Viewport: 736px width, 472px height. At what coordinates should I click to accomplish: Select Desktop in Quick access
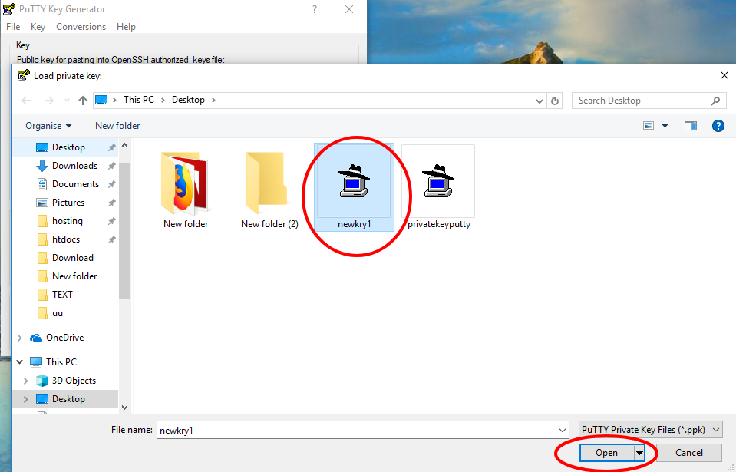(x=68, y=147)
